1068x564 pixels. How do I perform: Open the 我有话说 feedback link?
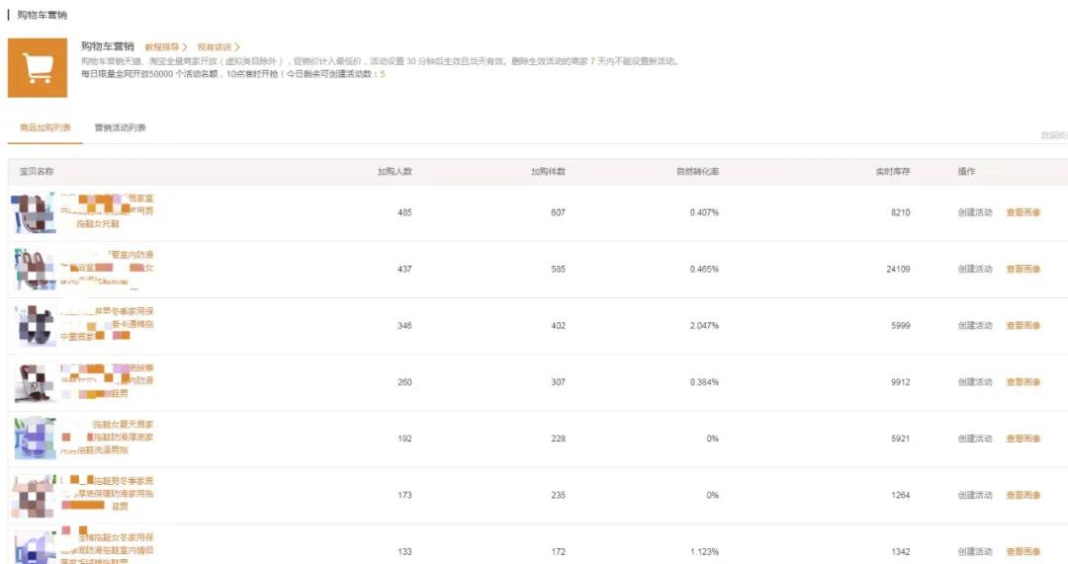point(218,47)
